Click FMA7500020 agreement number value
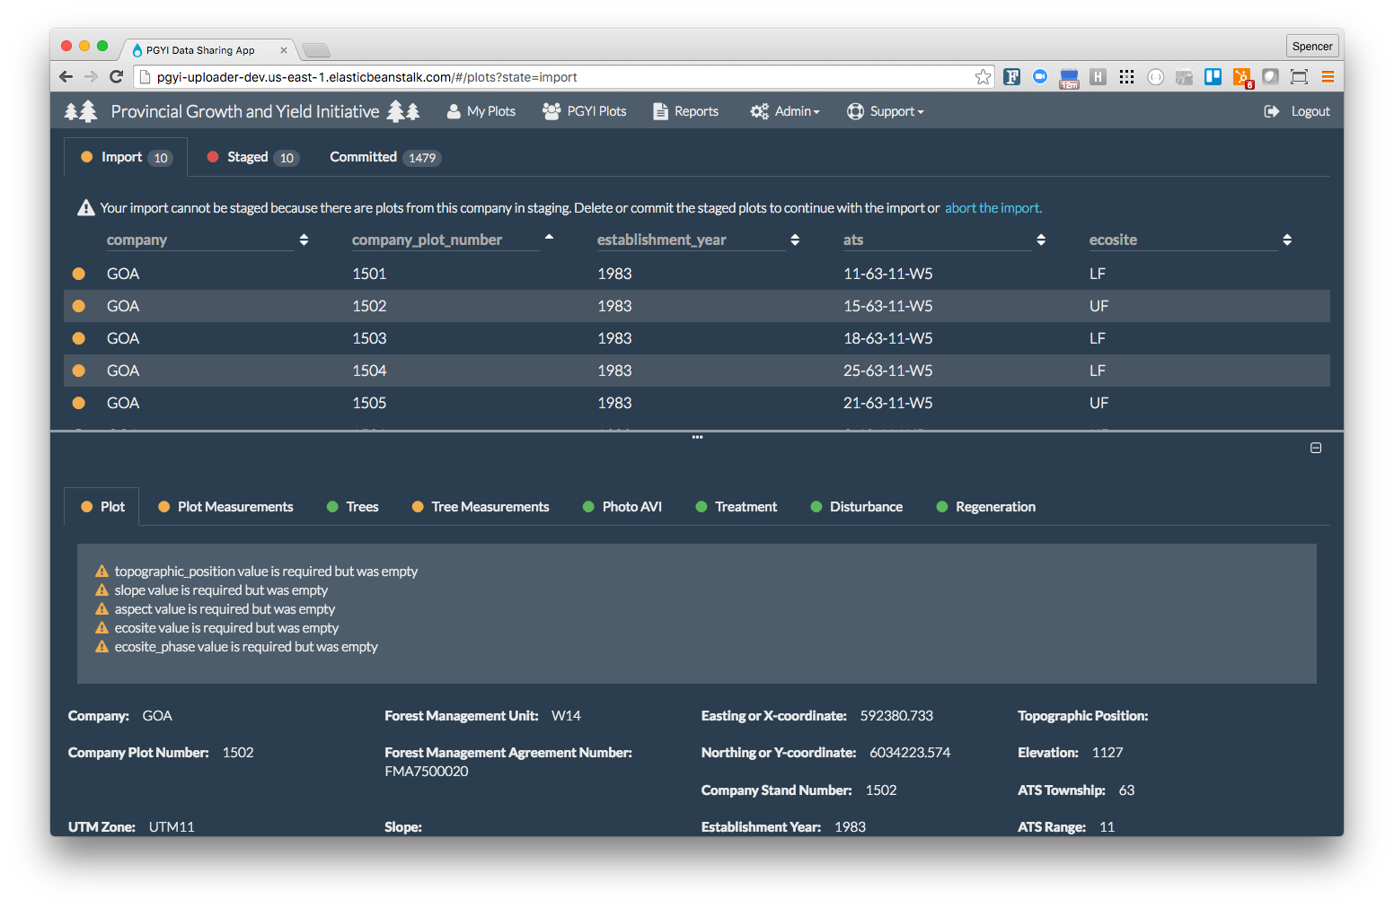 [x=427, y=772]
